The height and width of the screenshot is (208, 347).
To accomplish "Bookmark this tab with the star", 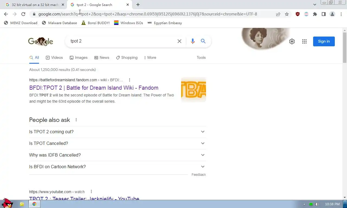I will [287, 14].
